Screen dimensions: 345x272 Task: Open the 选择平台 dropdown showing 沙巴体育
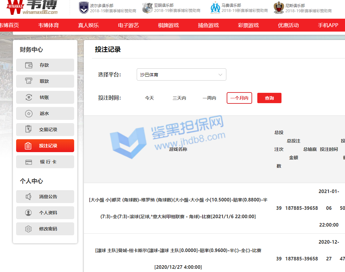pyautogui.click(x=181, y=74)
